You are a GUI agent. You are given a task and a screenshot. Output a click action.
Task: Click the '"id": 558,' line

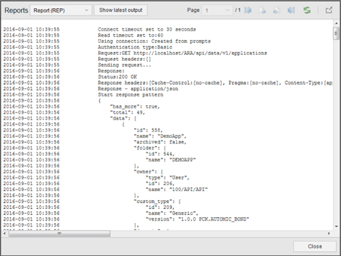pyautogui.click(x=148, y=130)
